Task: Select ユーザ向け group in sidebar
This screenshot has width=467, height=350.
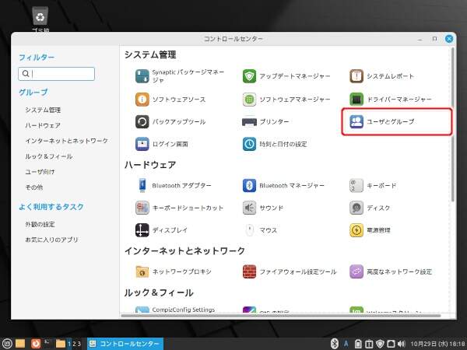Action: click(x=40, y=172)
